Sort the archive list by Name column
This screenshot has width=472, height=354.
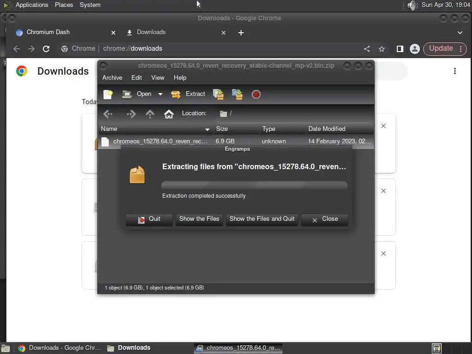click(155, 129)
